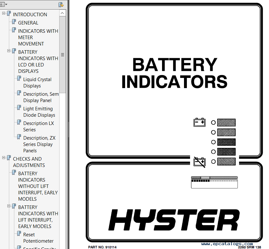
Task: Click the bookmark icon beside Liquid Crystal Displays
Action: 19,79
